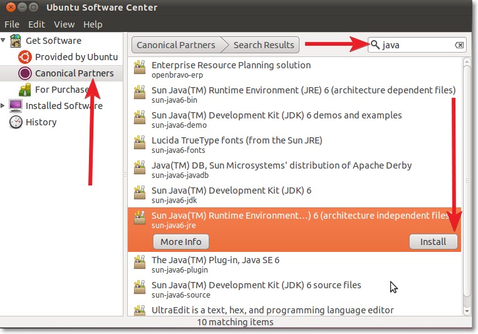Click the package icon next to sun-java6-jdk
Screen dimensions: 478x334
[x=140, y=193]
